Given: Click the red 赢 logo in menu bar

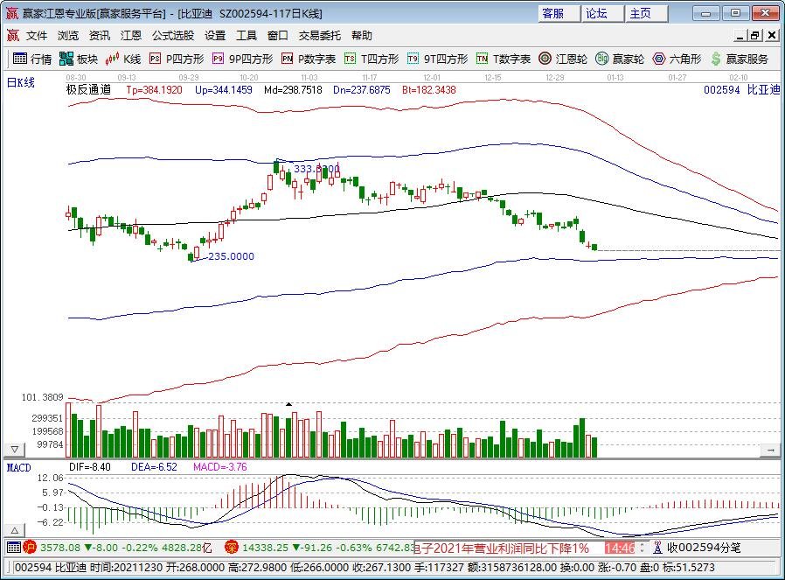Looking at the screenshot, I should pyautogui.click(x=12, y=35).
